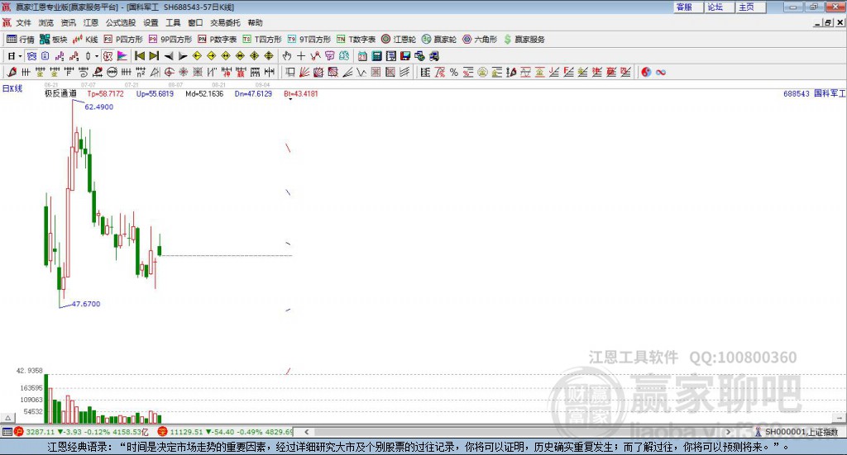Select the hand pan tool
Screen dimensions: 847x455
tap(287, 56)
